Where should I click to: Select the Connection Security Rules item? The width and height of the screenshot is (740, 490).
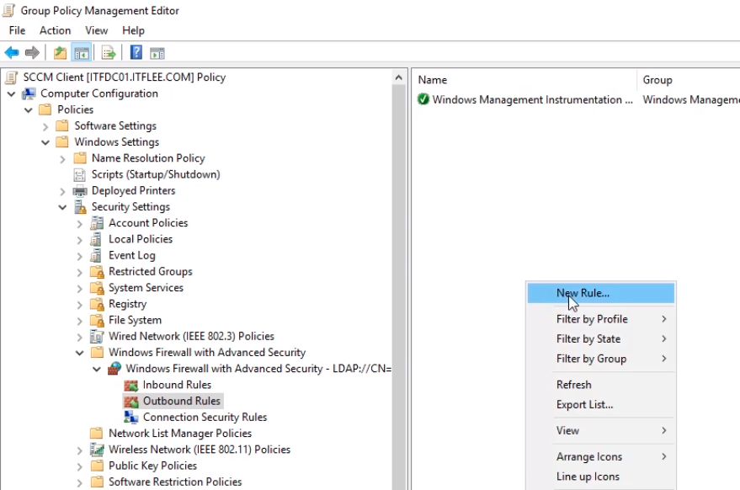(205, 418)
